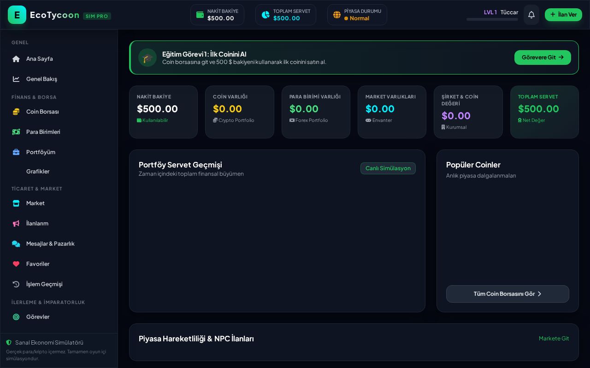Click the LVL 1 level progress bar
The width and height of the screenshot is (590, 368).
point(492,19)
